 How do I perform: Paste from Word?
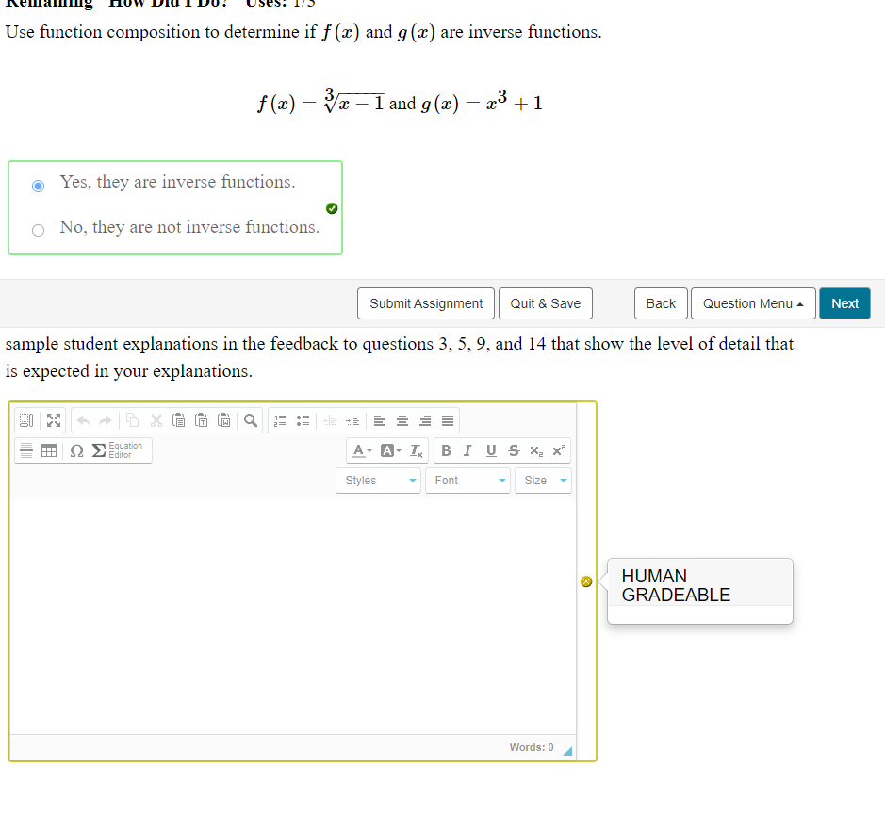point(224,420)
